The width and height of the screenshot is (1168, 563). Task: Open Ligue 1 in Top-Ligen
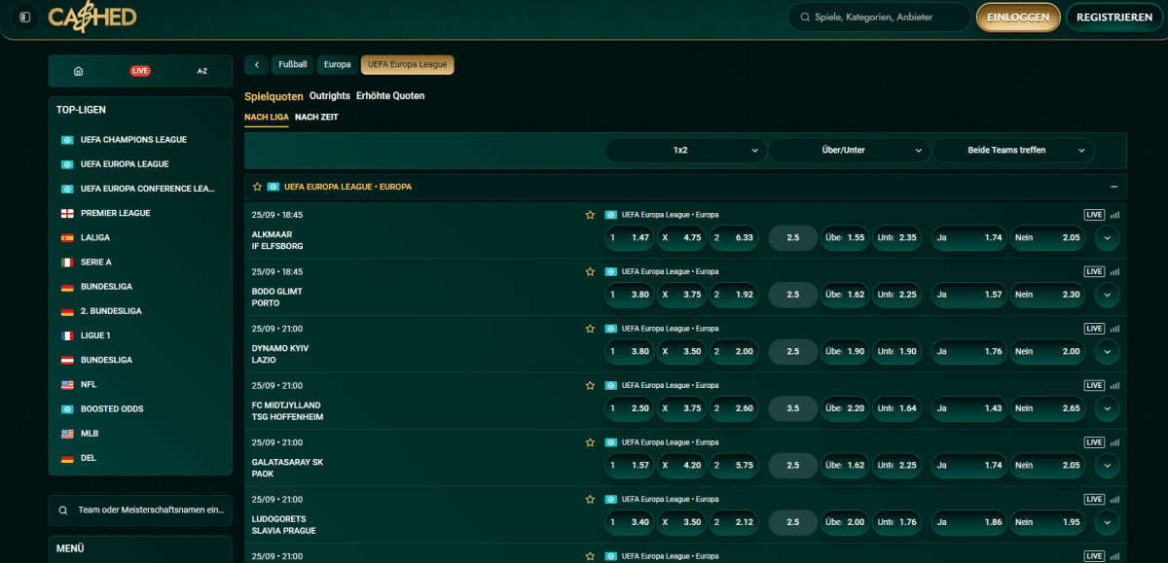[x=95, y=335]
